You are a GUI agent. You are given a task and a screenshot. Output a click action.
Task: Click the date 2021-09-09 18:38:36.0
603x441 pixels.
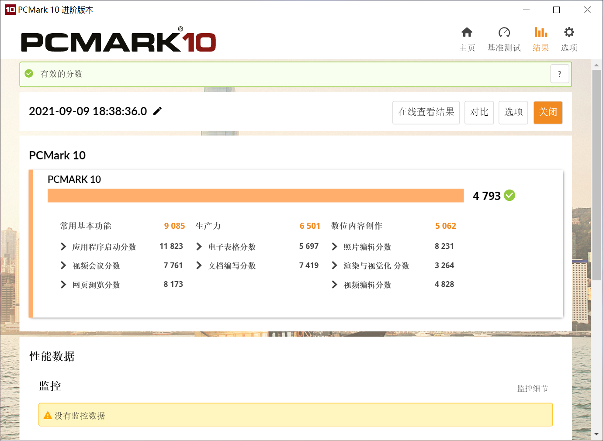coord(88,111)
